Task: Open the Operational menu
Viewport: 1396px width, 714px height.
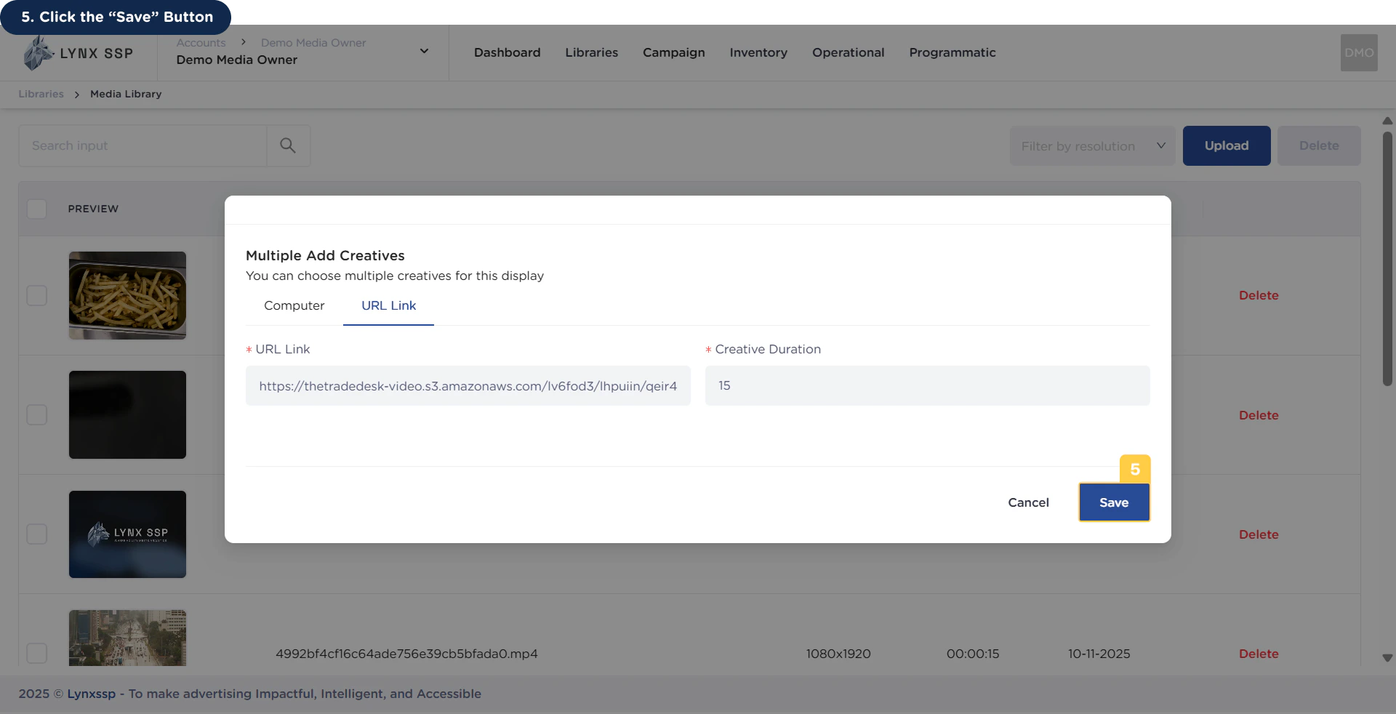Action: pos(848,52)
